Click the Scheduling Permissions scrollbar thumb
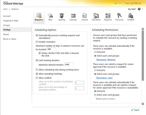This screenshot has width=146, height=115. tap(143, 56)
